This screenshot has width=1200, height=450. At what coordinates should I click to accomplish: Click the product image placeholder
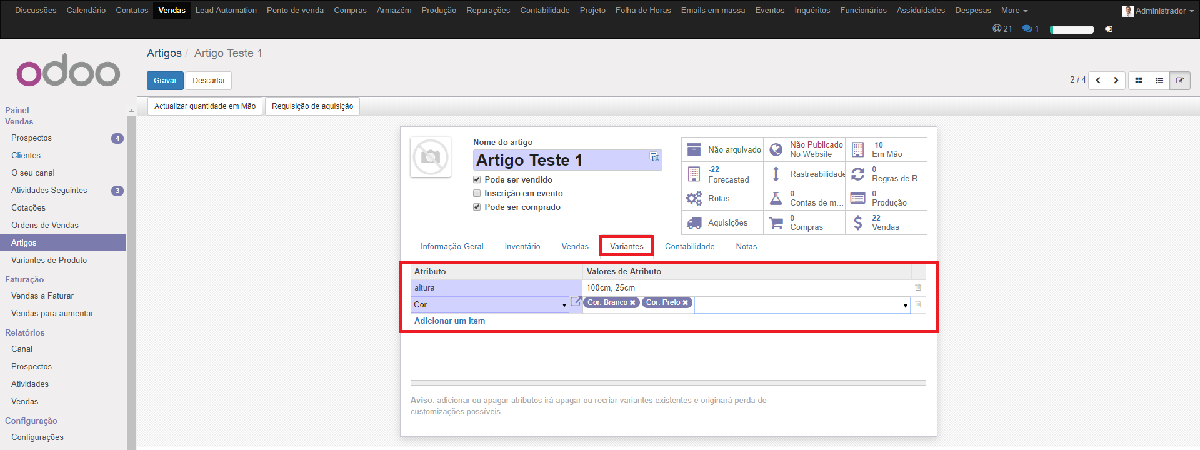[431, 157]
